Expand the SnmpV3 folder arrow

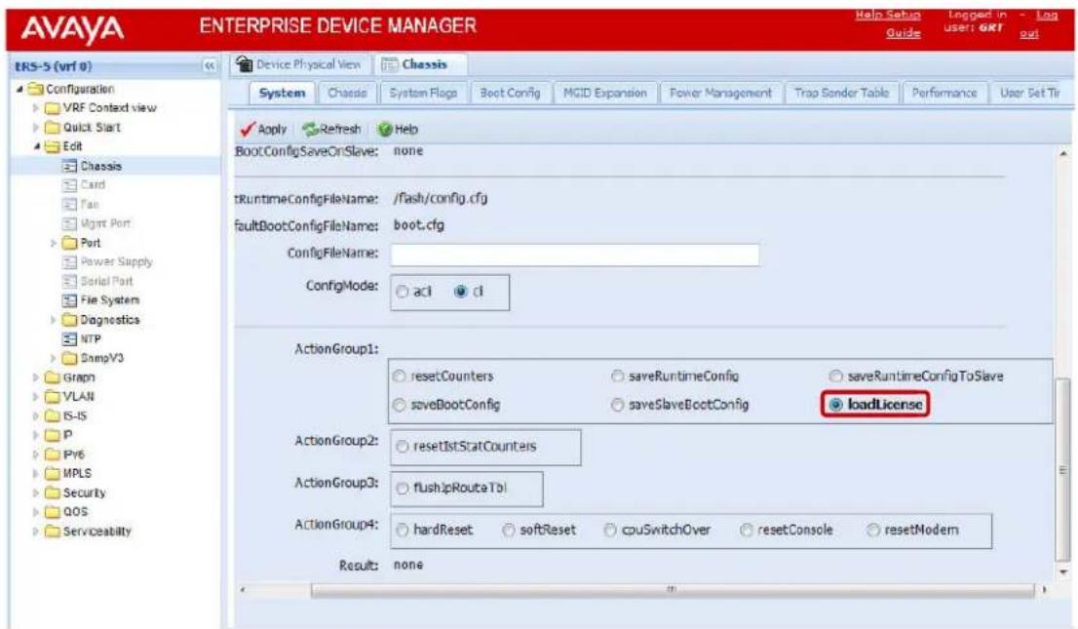(x=54, y=358)
